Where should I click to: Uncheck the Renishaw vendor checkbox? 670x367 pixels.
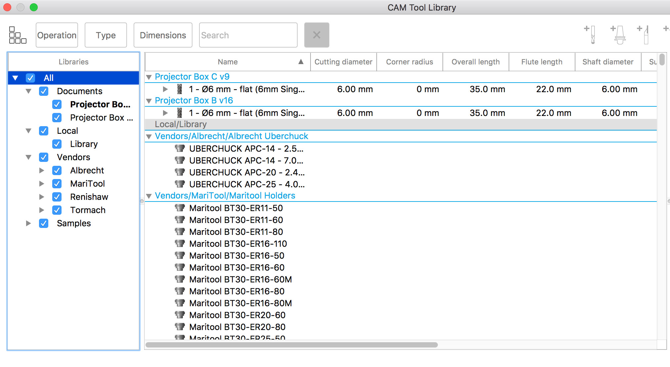point(57,197)
